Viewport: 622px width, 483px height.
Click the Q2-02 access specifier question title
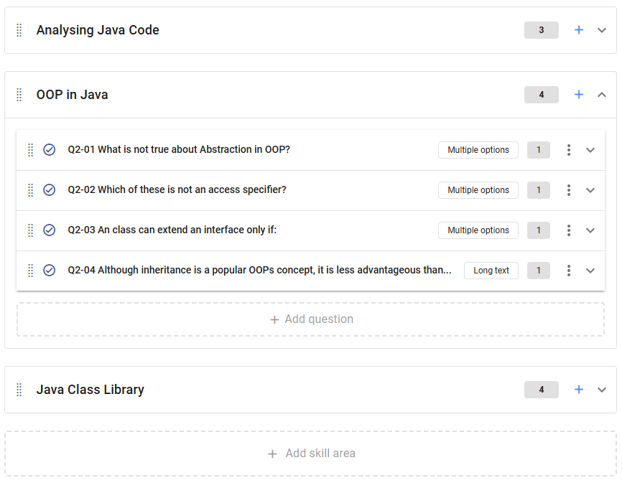[x=177, y=190]
